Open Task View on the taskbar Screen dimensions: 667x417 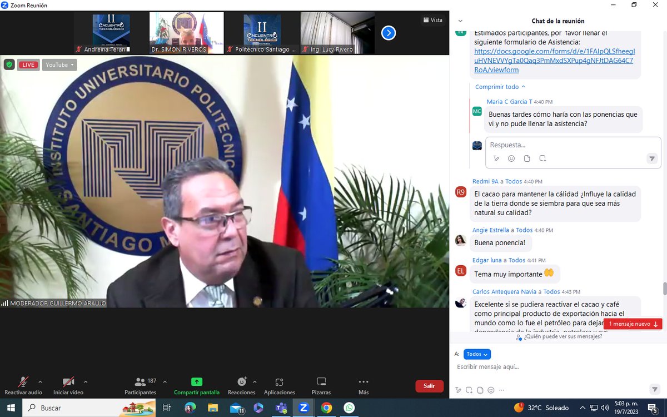166,408
